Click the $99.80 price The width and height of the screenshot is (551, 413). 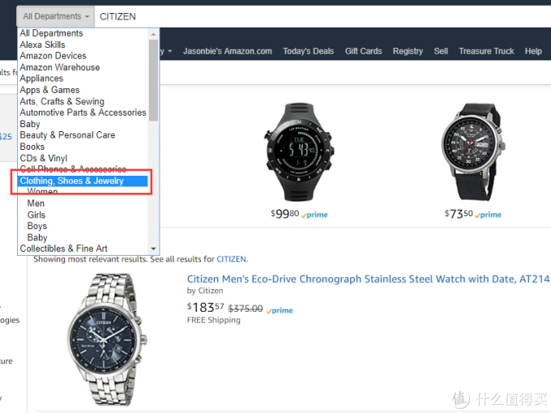pos(284,214)
